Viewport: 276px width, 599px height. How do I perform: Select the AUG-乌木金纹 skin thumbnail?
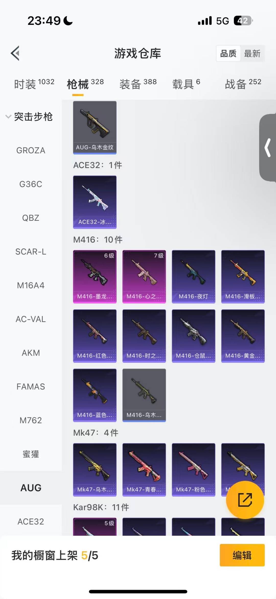click(95, 127)
